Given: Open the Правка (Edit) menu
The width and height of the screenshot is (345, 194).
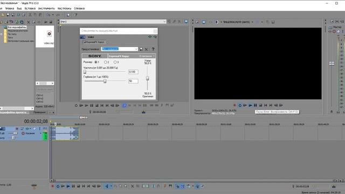Looking at the screenshot, I should click(x=10, y=9).
